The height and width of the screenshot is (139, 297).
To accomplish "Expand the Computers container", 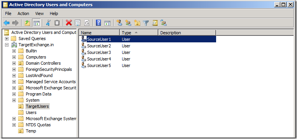I will point(14,57).
